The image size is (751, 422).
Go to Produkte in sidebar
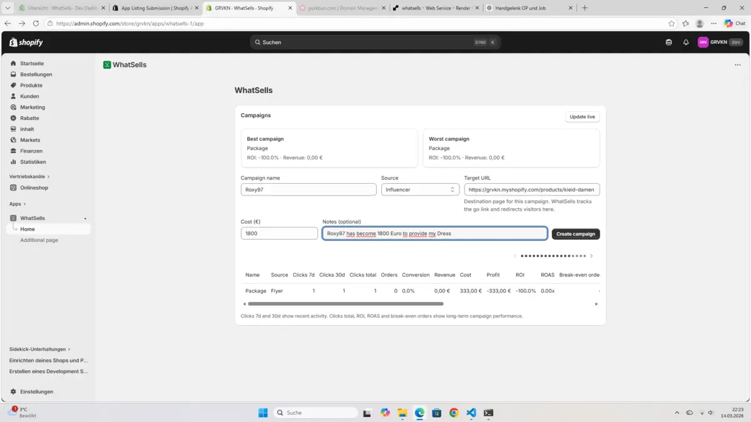[31, 85]
